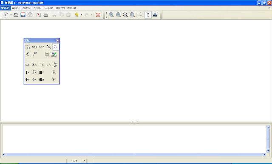
Task: Select Operators category (Σa)
Action: (x=56, y=47)
